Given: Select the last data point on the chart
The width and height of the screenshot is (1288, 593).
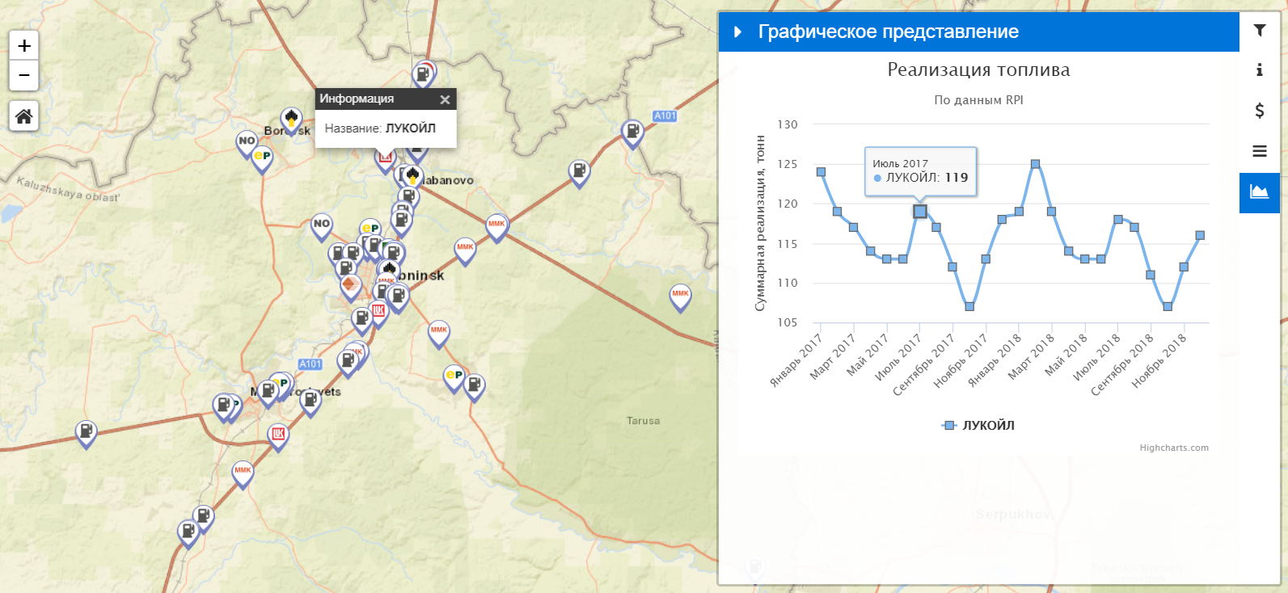Looking at the screenshot, I should [1200, 236].
